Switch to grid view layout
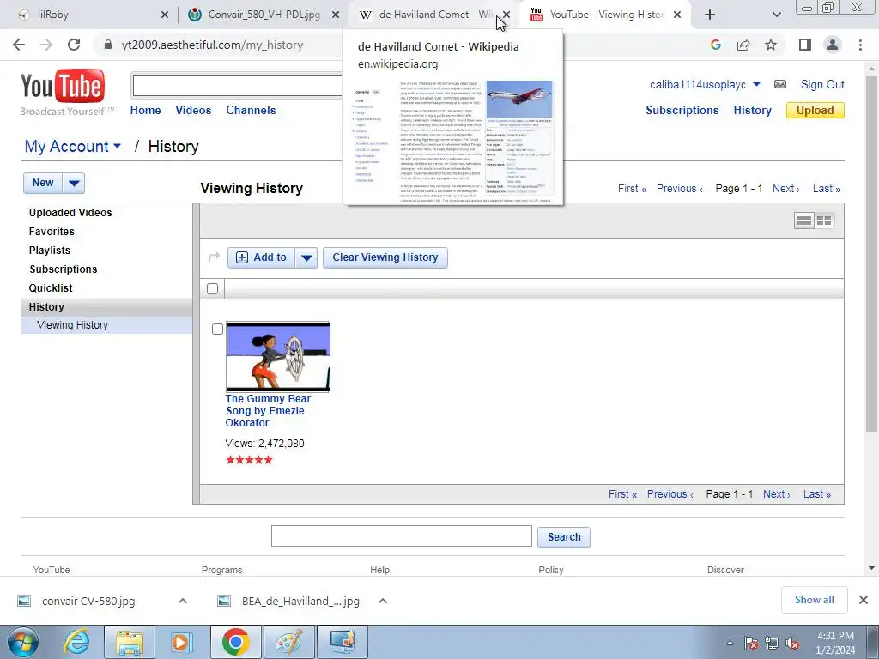This screenshot has height=659, width=879. (824, 221)
